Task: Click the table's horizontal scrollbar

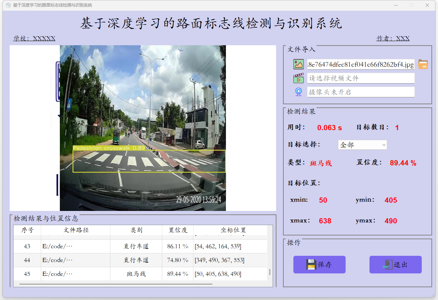Action: point(116,284)
